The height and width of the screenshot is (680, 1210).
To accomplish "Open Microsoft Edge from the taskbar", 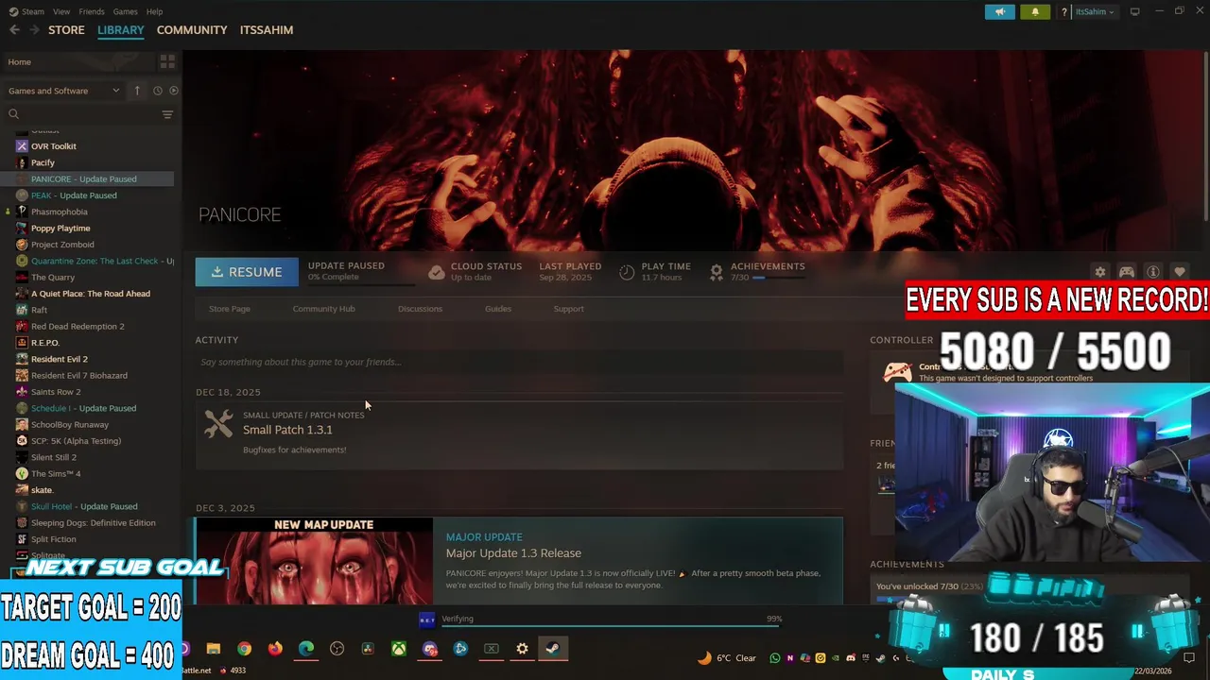I will pyautogui.click(x=306, y=649).
